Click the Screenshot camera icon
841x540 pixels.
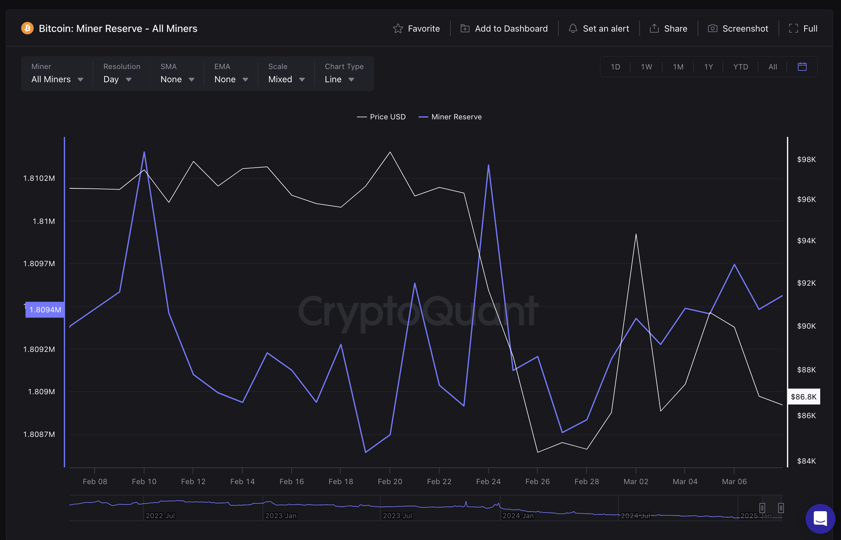712,28
